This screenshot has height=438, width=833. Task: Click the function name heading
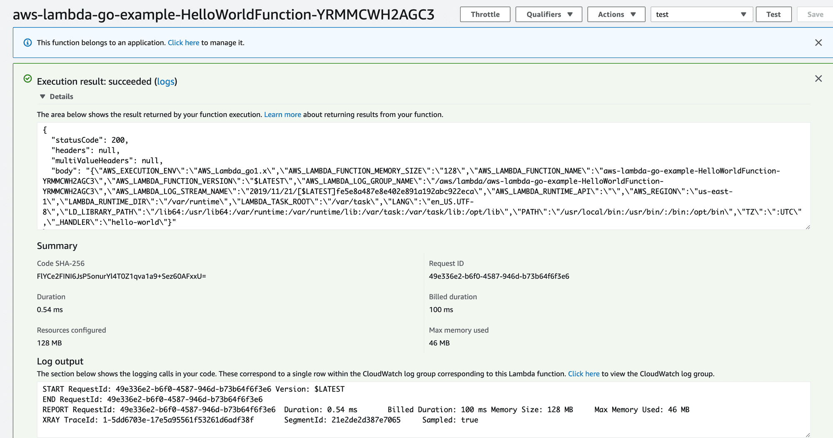click(x=224, y=15)
